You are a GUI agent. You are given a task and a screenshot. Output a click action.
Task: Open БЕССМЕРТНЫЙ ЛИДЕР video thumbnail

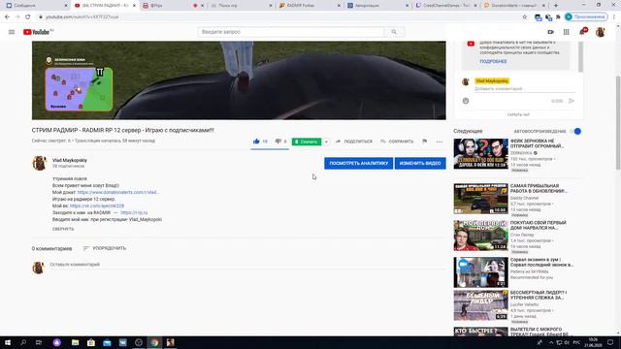(x=481, y=305)
